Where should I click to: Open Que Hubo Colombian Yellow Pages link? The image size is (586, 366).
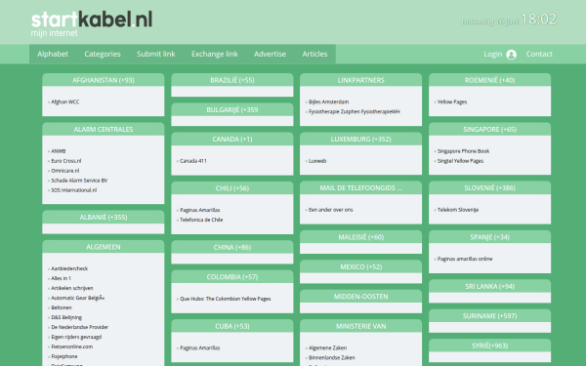coord(226,299)
